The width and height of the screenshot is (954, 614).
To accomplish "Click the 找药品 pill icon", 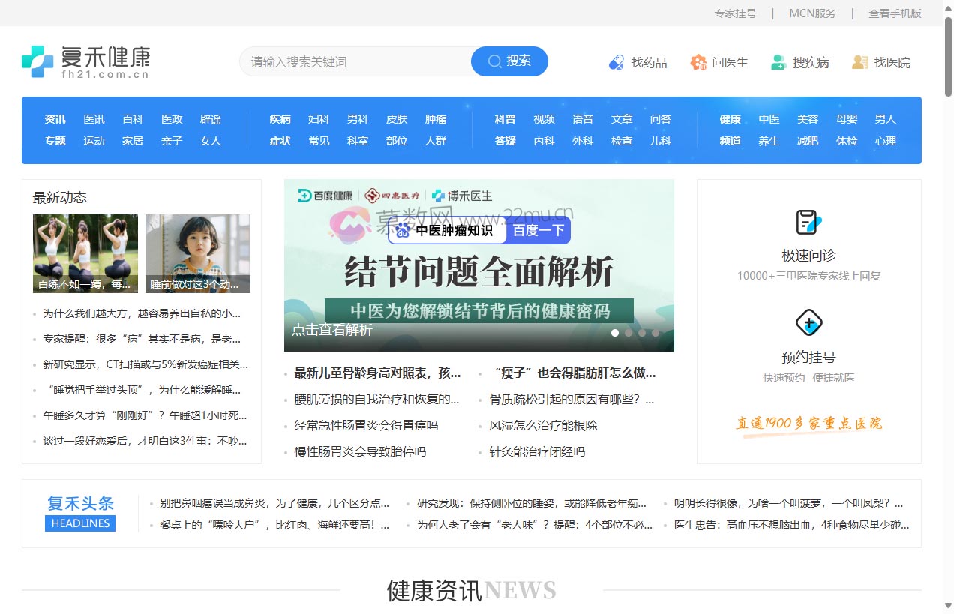I will pos(616,61).
